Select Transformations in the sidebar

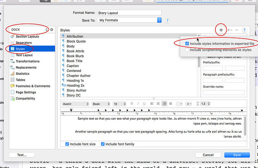(x=27, y=61)
